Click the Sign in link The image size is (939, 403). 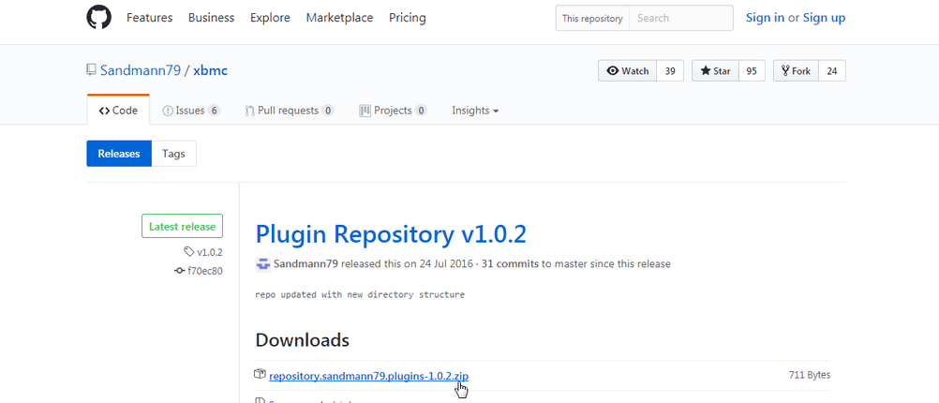pos(765,18)
